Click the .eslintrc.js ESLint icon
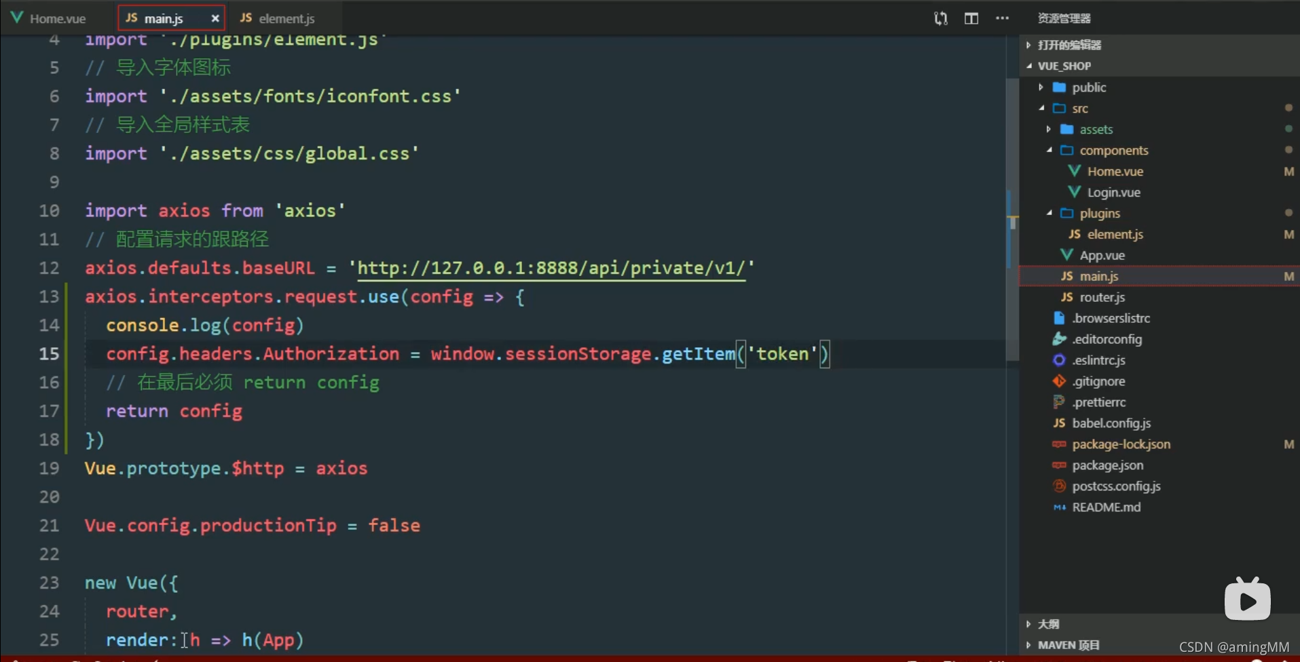This screenshot has width=1300, height=662. 1059,360
